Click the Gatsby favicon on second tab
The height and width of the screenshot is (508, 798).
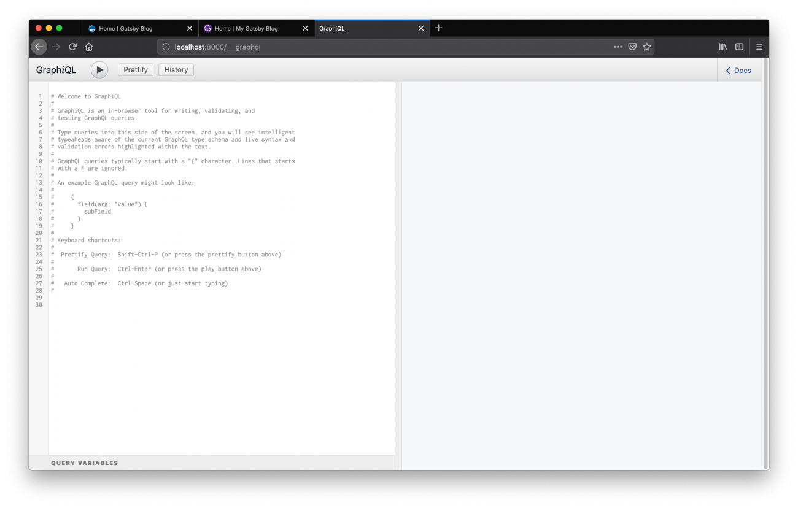tap(207, 28)
